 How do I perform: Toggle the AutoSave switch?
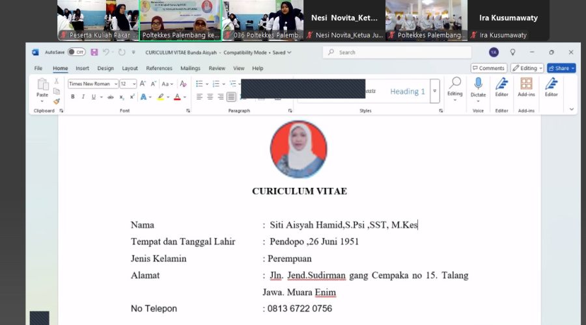(x=76, y=52)
